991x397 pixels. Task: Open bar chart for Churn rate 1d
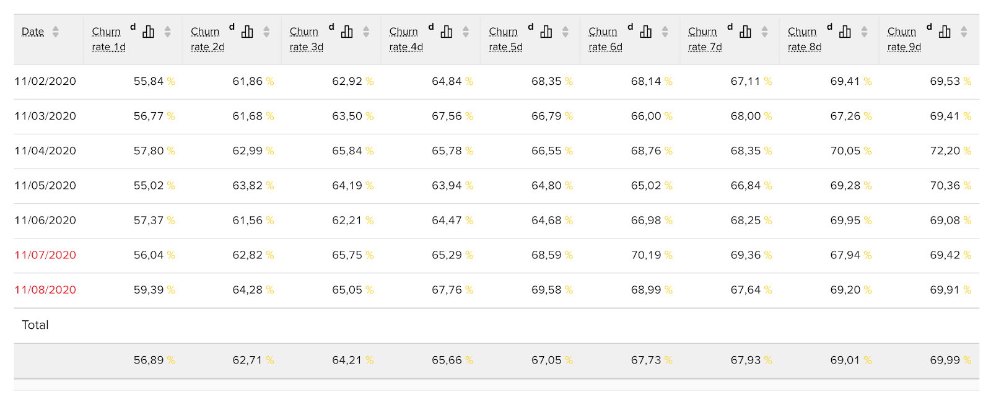pyautogui.click(x=148, y=32)
